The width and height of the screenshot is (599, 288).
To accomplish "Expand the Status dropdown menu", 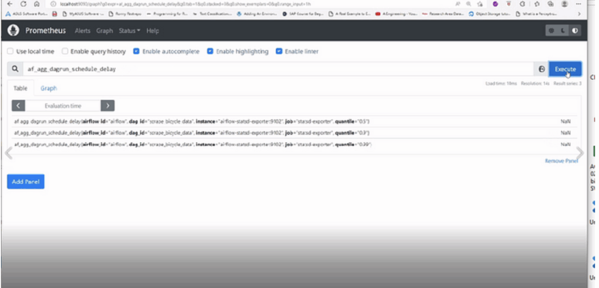I will point(129,30).
